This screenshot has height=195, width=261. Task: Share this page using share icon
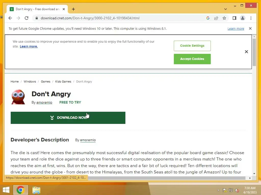tap(216, 18)
